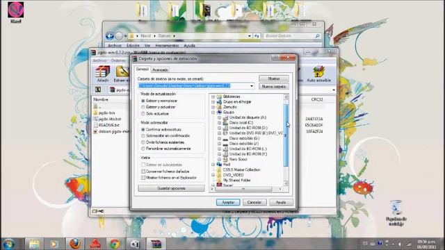
Task: Click the Ayuda button in the dialog
Action: click(281, 202)
